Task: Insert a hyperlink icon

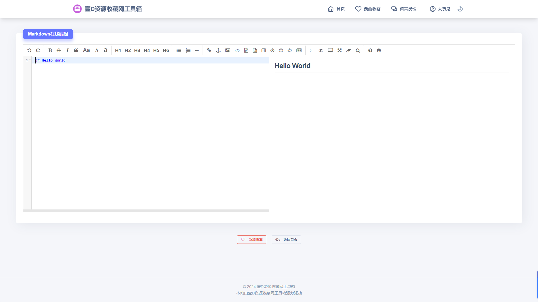Action: point(209,50)
